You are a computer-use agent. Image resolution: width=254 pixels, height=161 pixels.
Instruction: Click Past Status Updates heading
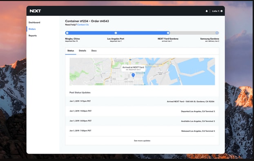point(80,93)
